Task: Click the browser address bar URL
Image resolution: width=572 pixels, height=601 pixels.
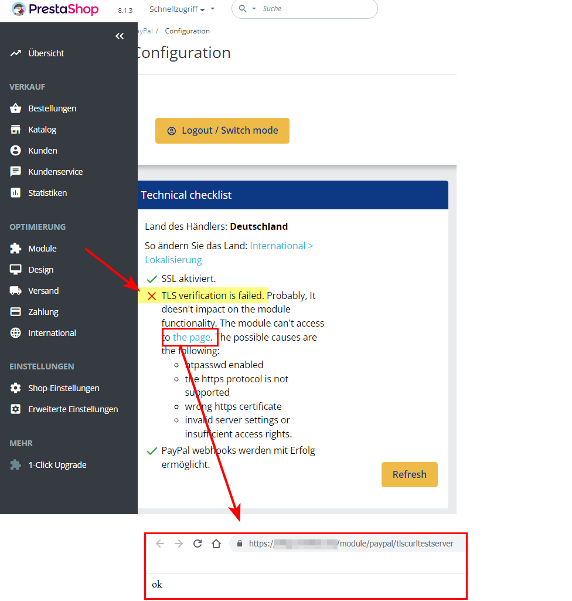Action: [351, 544]
